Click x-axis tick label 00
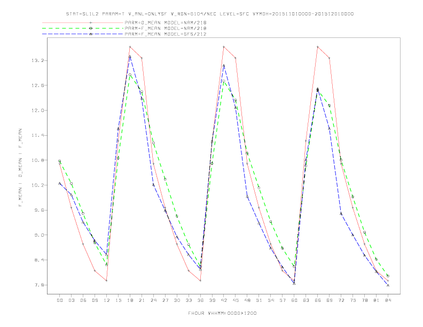 point(60,300)
